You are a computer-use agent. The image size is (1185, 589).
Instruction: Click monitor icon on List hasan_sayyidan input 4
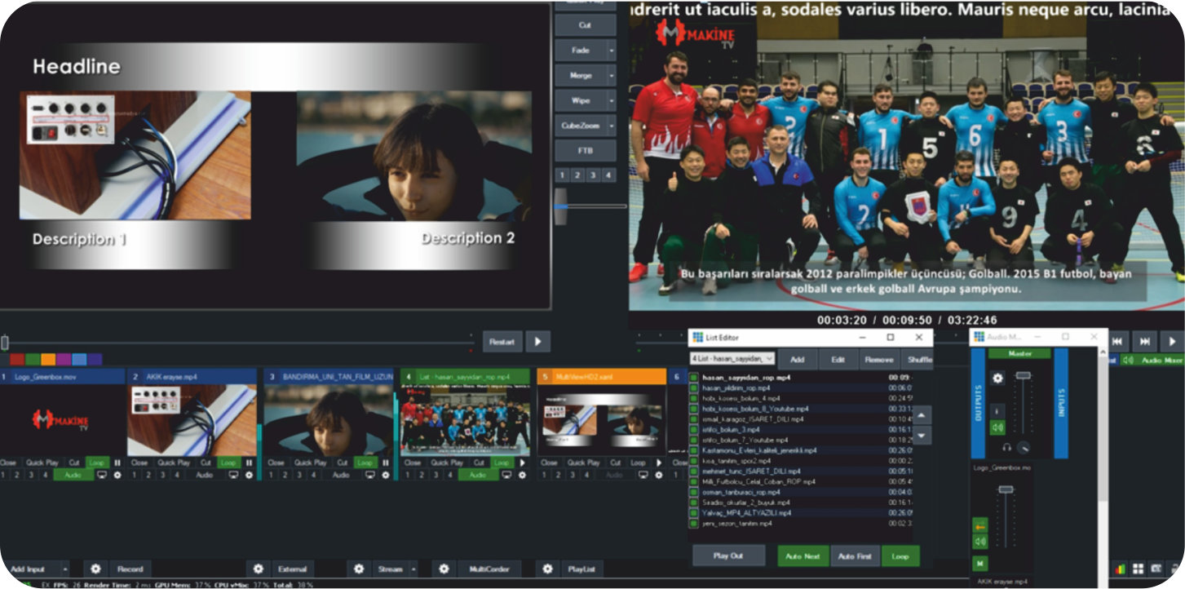508,475
